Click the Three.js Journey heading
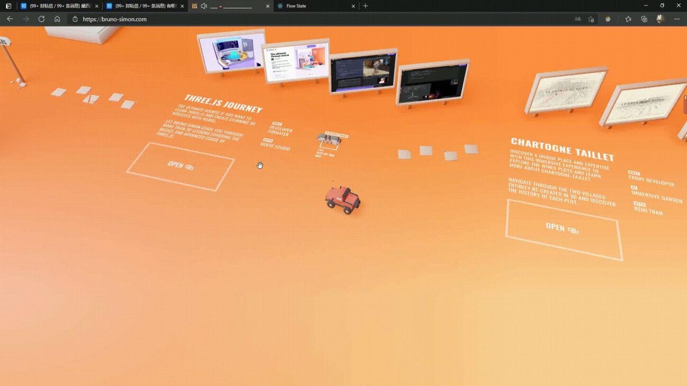687x386 pixels. point(223,104)
